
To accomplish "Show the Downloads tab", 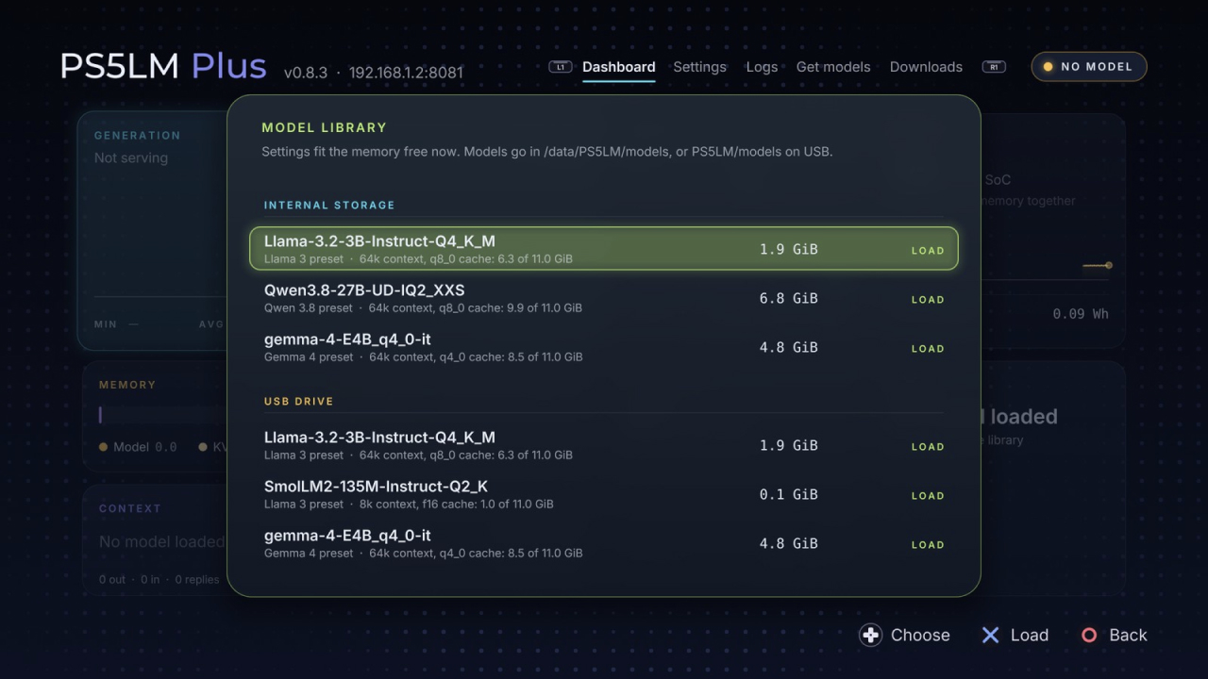I will tap(926, 67).
